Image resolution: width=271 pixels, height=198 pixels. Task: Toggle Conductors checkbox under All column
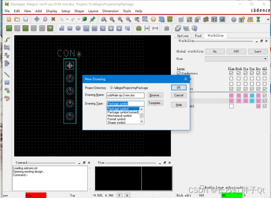(264, 73)
